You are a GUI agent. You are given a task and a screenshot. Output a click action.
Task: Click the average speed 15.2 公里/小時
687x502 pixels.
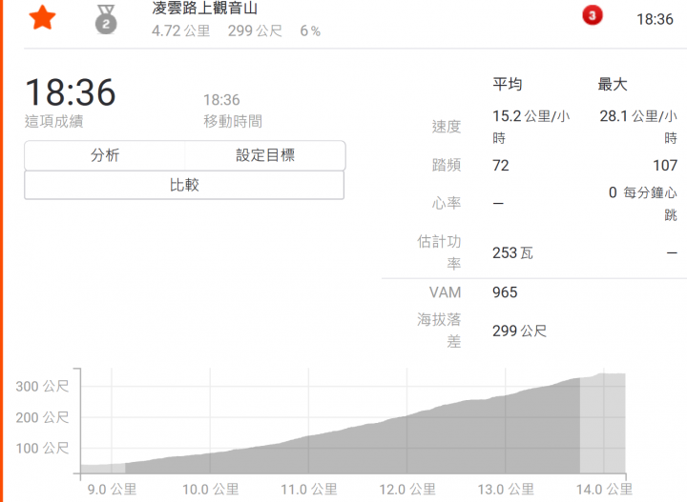click(531, 127)
